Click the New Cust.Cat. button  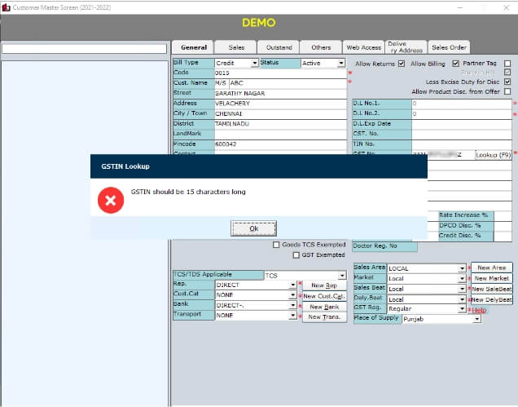[x=324, y=296]
